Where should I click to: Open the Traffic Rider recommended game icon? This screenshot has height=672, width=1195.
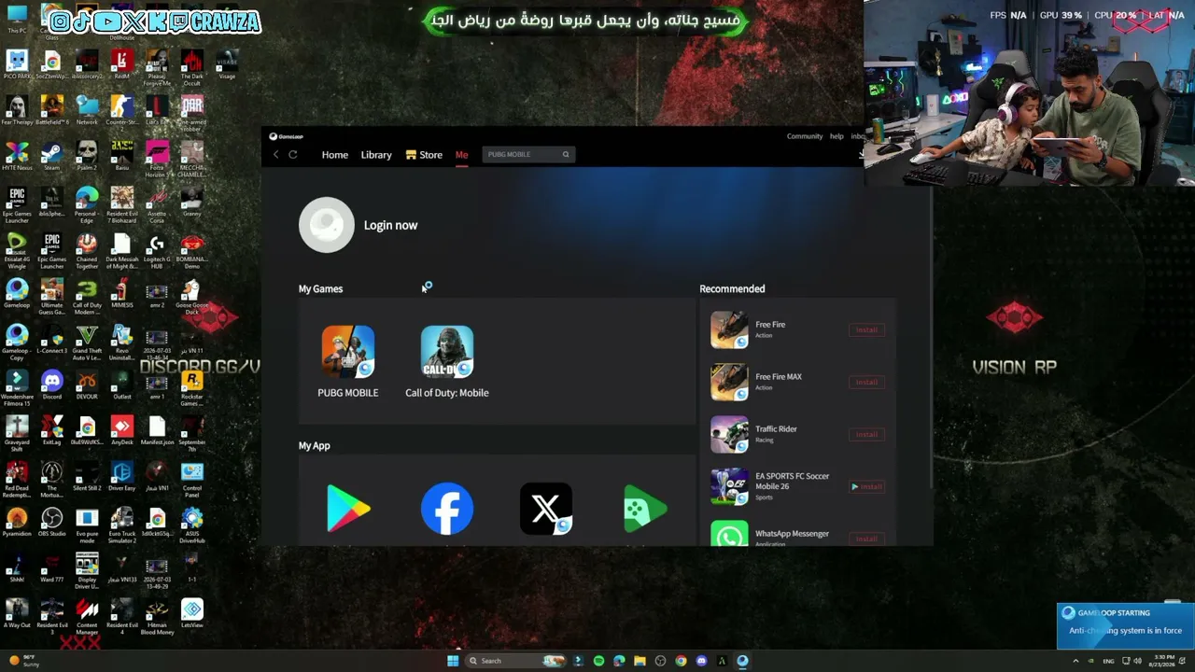pyautogui.click(x=729, y=435)
